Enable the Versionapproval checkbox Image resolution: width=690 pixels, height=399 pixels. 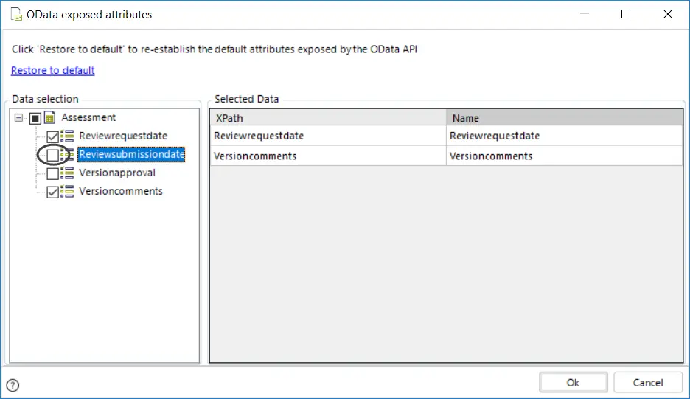(53, 173)
